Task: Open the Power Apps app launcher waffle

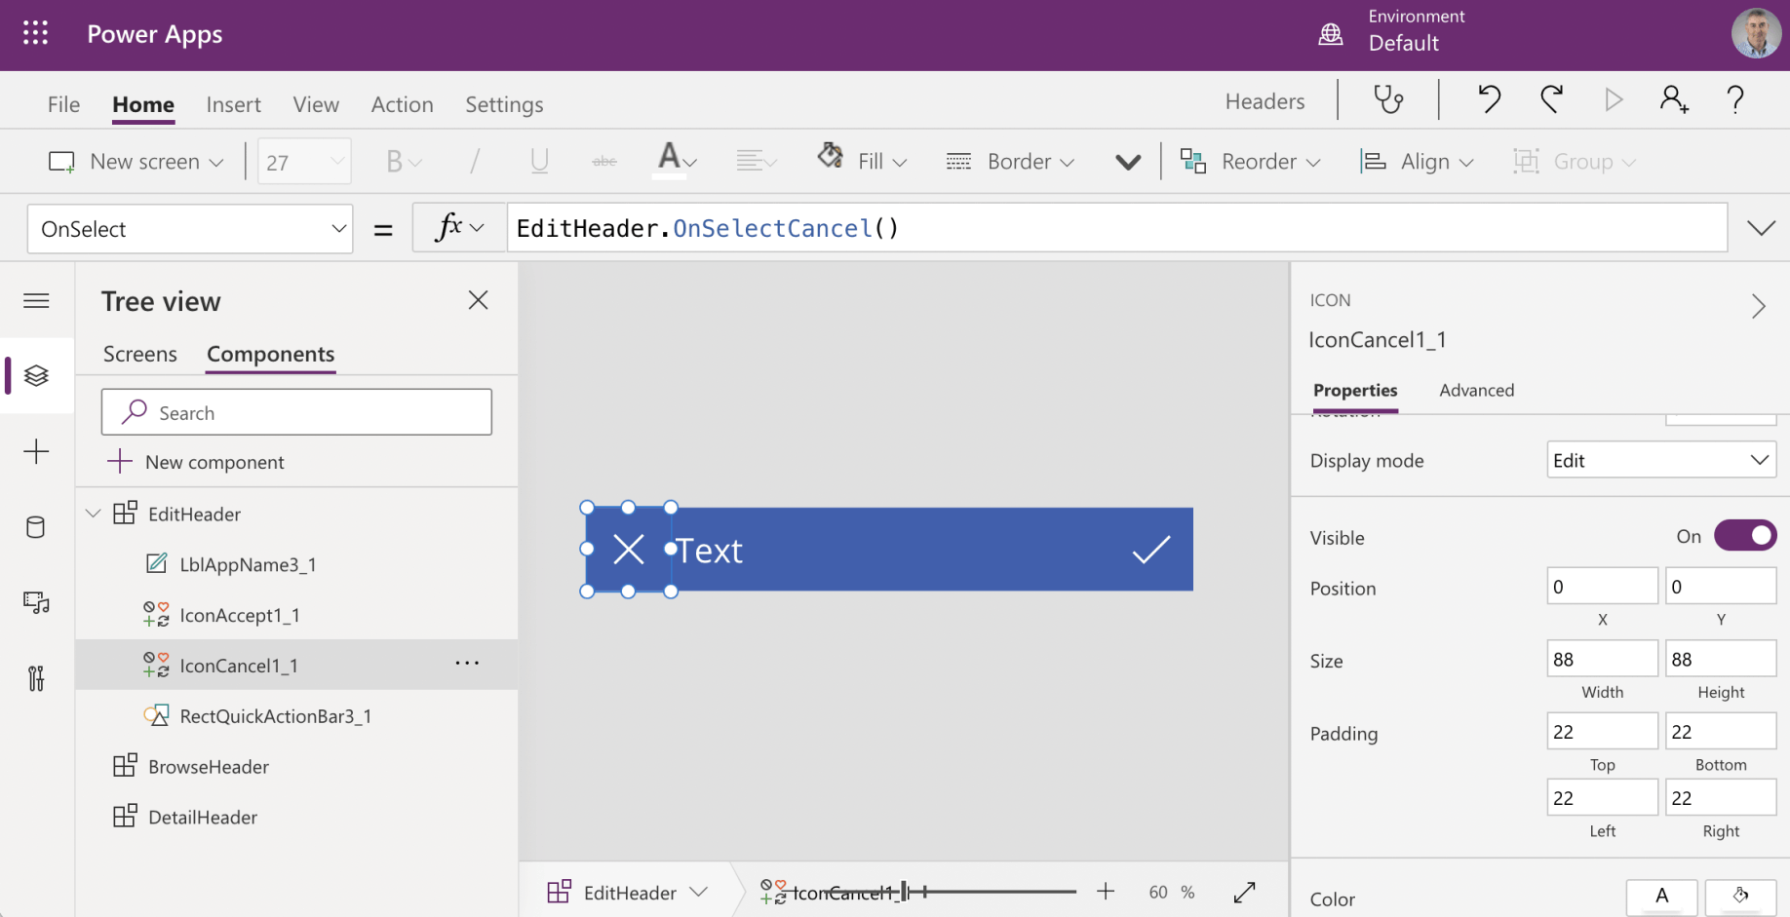Action: (x=36, y=34)
